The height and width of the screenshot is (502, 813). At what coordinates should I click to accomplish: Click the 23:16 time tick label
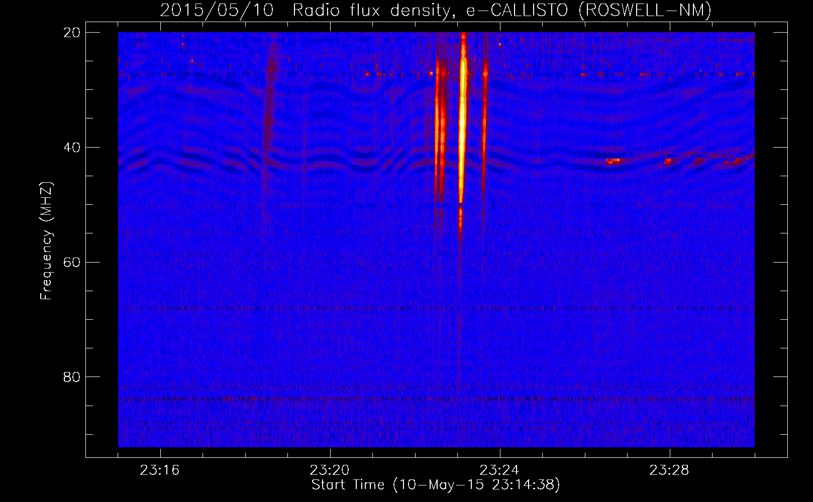(160, 470)
